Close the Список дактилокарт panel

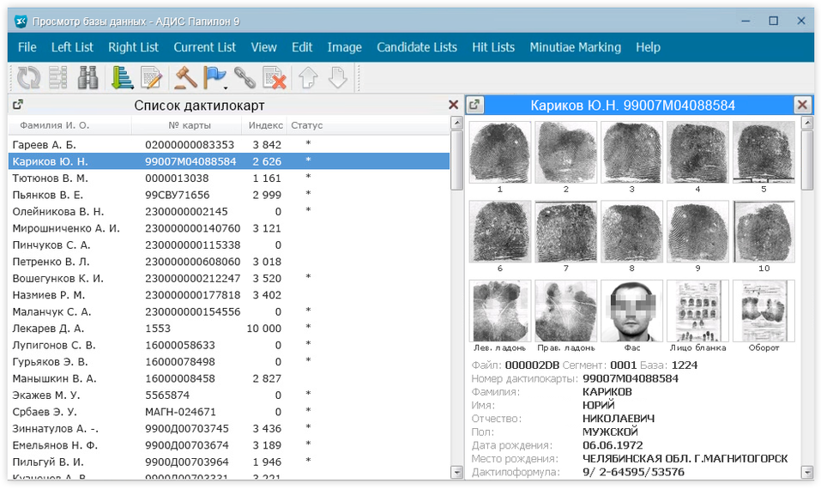(x=453, y=105)
